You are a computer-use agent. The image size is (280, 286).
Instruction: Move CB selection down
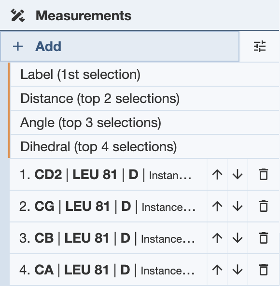(x=238, y=238)
